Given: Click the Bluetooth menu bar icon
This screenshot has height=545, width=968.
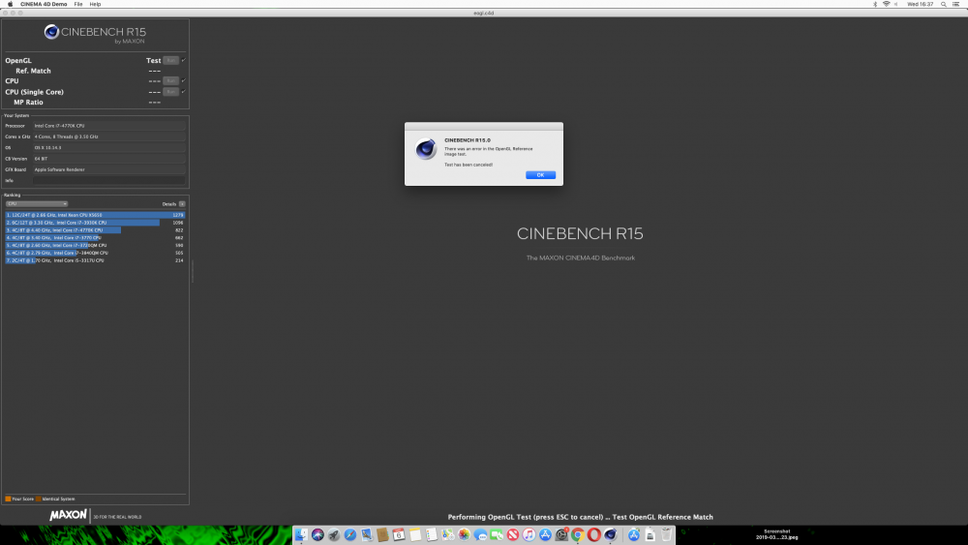Looking at the screenshot, I should (875, 4).
